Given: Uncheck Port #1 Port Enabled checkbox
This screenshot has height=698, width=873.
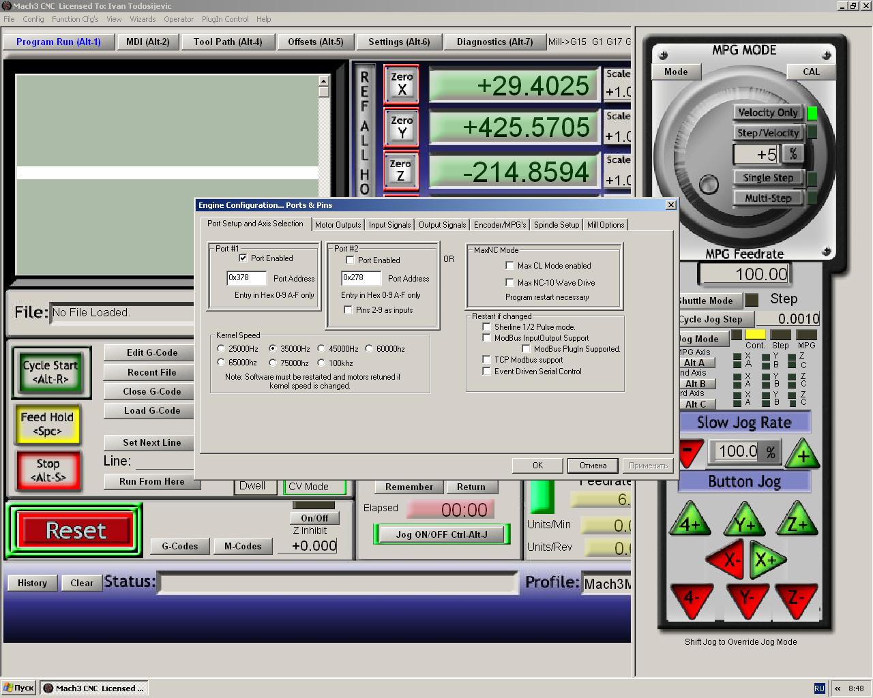Looking at the screenshot, I should [243, 258].
